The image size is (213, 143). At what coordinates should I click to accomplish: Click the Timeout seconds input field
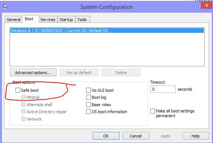click(x=163, y=89)
